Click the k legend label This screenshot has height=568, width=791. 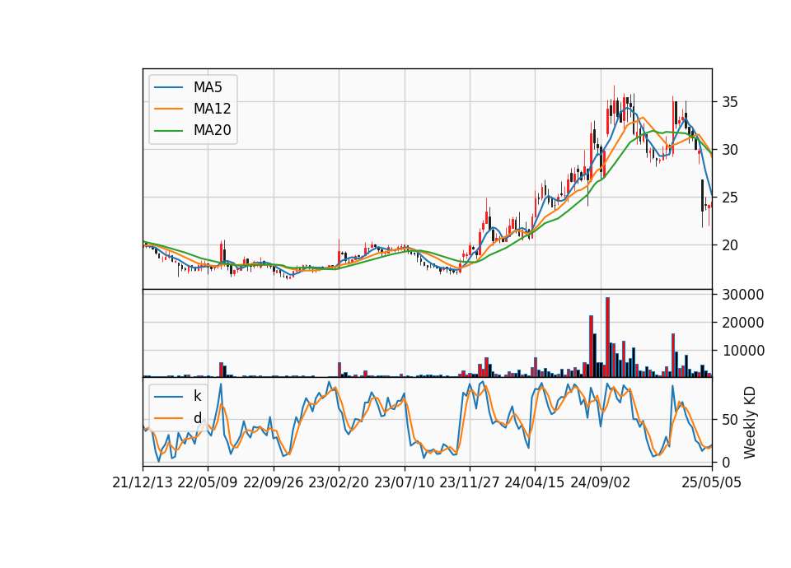tap(197, 396)
